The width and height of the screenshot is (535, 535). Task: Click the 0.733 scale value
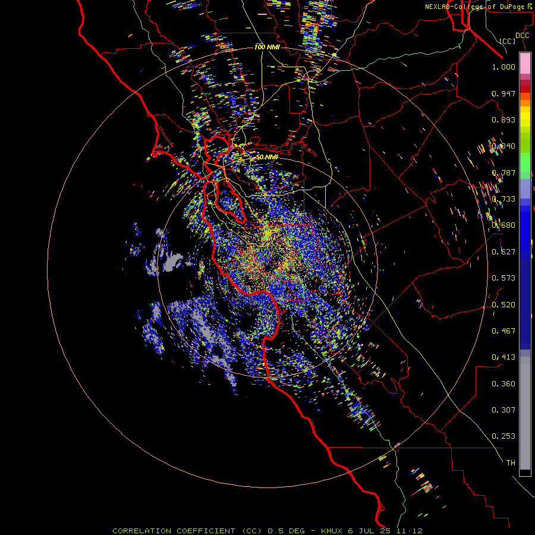(503, 199)
